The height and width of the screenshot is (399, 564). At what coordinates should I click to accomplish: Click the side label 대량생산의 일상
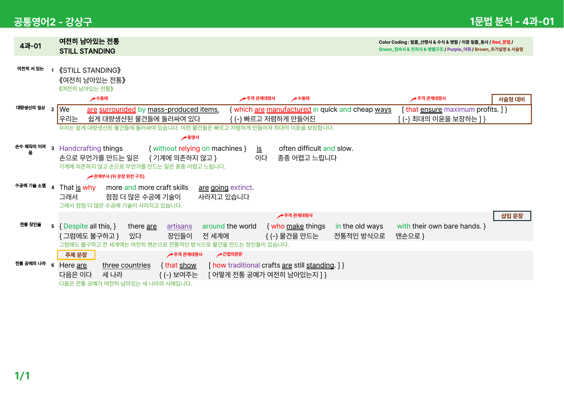pyautogui.click(x=31, y=108)
